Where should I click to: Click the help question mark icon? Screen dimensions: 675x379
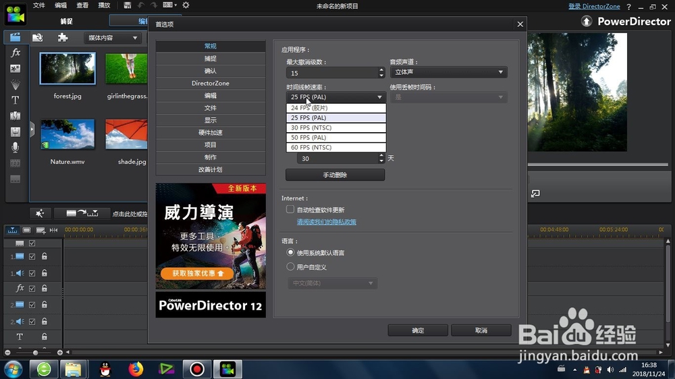pos(628,7)
